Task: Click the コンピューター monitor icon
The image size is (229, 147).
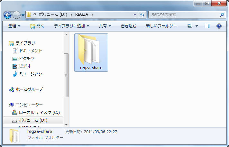Action: [12, 105]
